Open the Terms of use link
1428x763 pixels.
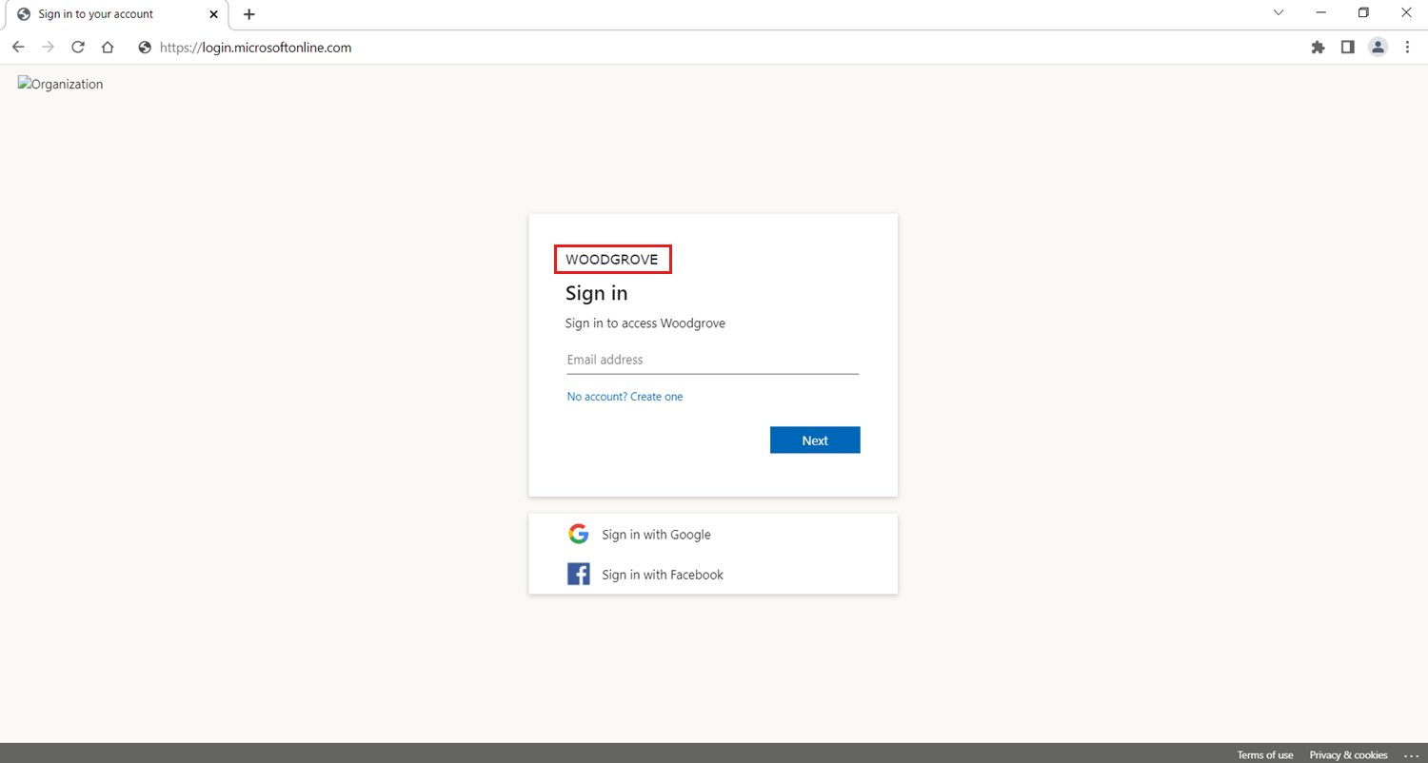pyautogui.click(x=1265, y=754)
